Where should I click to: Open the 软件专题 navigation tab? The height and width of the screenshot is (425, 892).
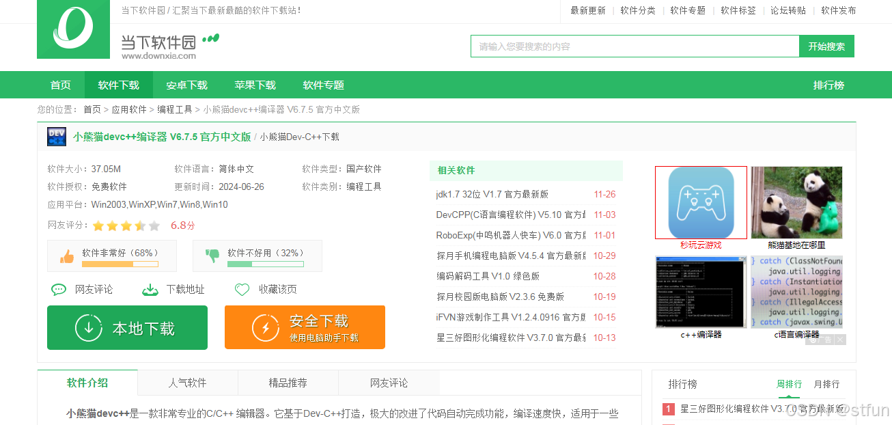click(324, 85)
